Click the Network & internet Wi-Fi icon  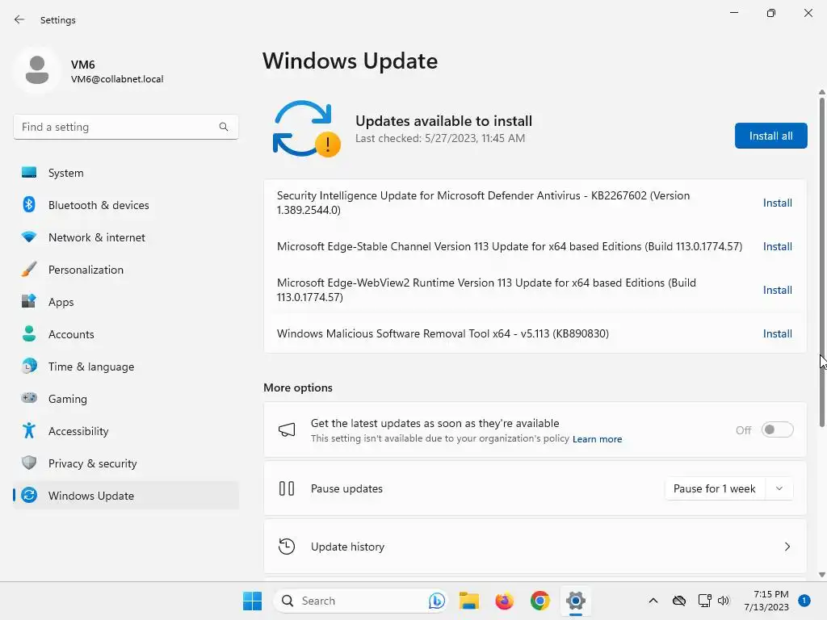coord(29,237)
